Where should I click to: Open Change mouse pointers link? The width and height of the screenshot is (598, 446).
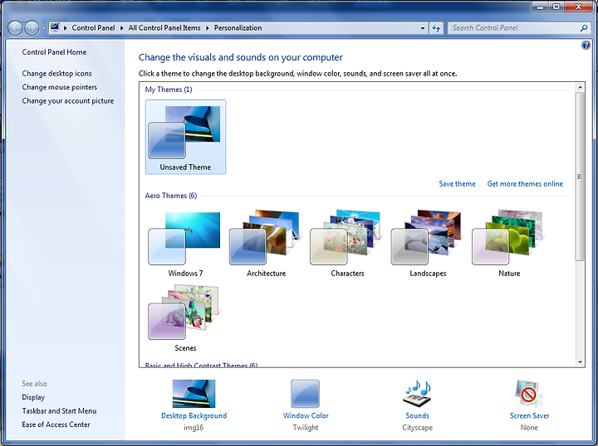point(60,87)
